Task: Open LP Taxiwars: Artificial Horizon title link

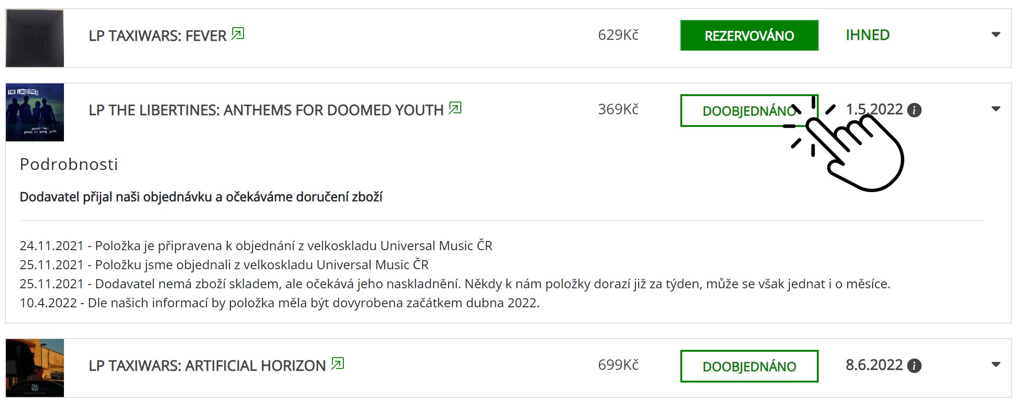Action: tap(207, 366)
